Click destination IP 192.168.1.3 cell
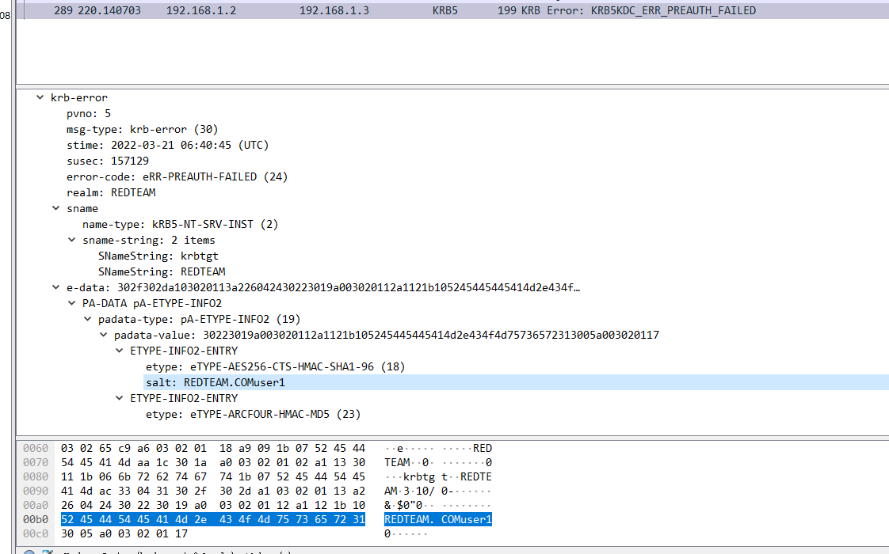 [334, 11]
